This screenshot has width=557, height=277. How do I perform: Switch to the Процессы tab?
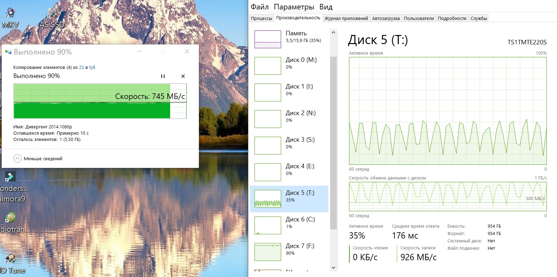[x=262, y=19]
